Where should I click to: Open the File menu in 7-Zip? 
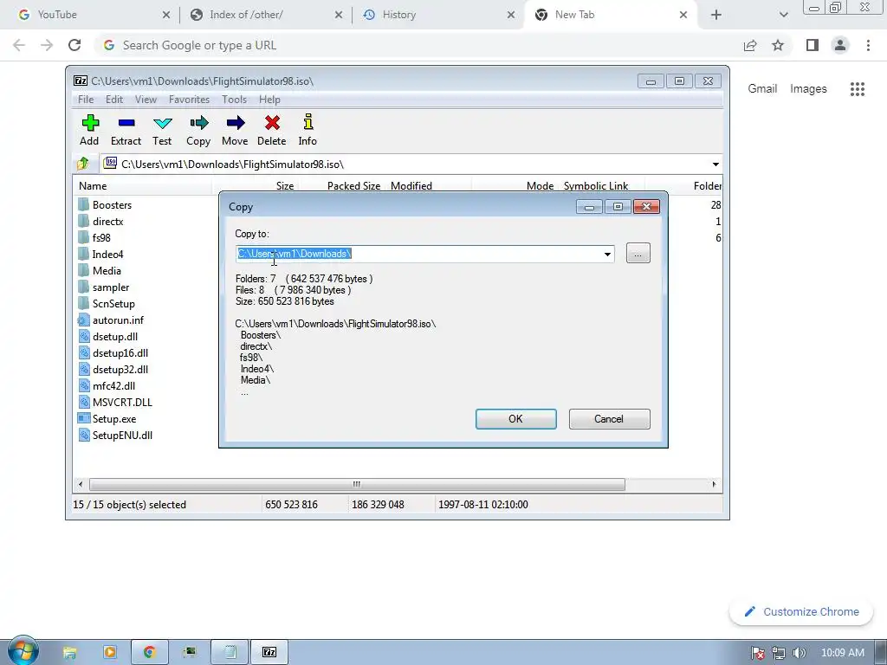point(86,100)
